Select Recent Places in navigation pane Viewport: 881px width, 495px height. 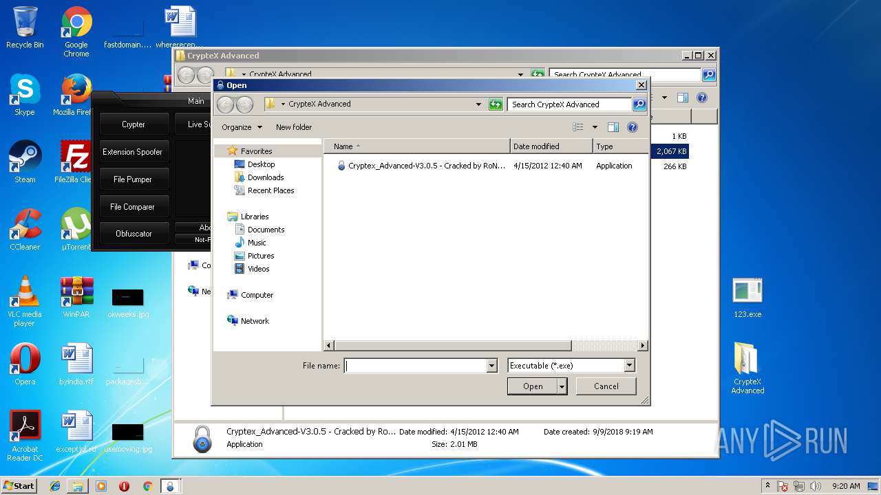264,190
